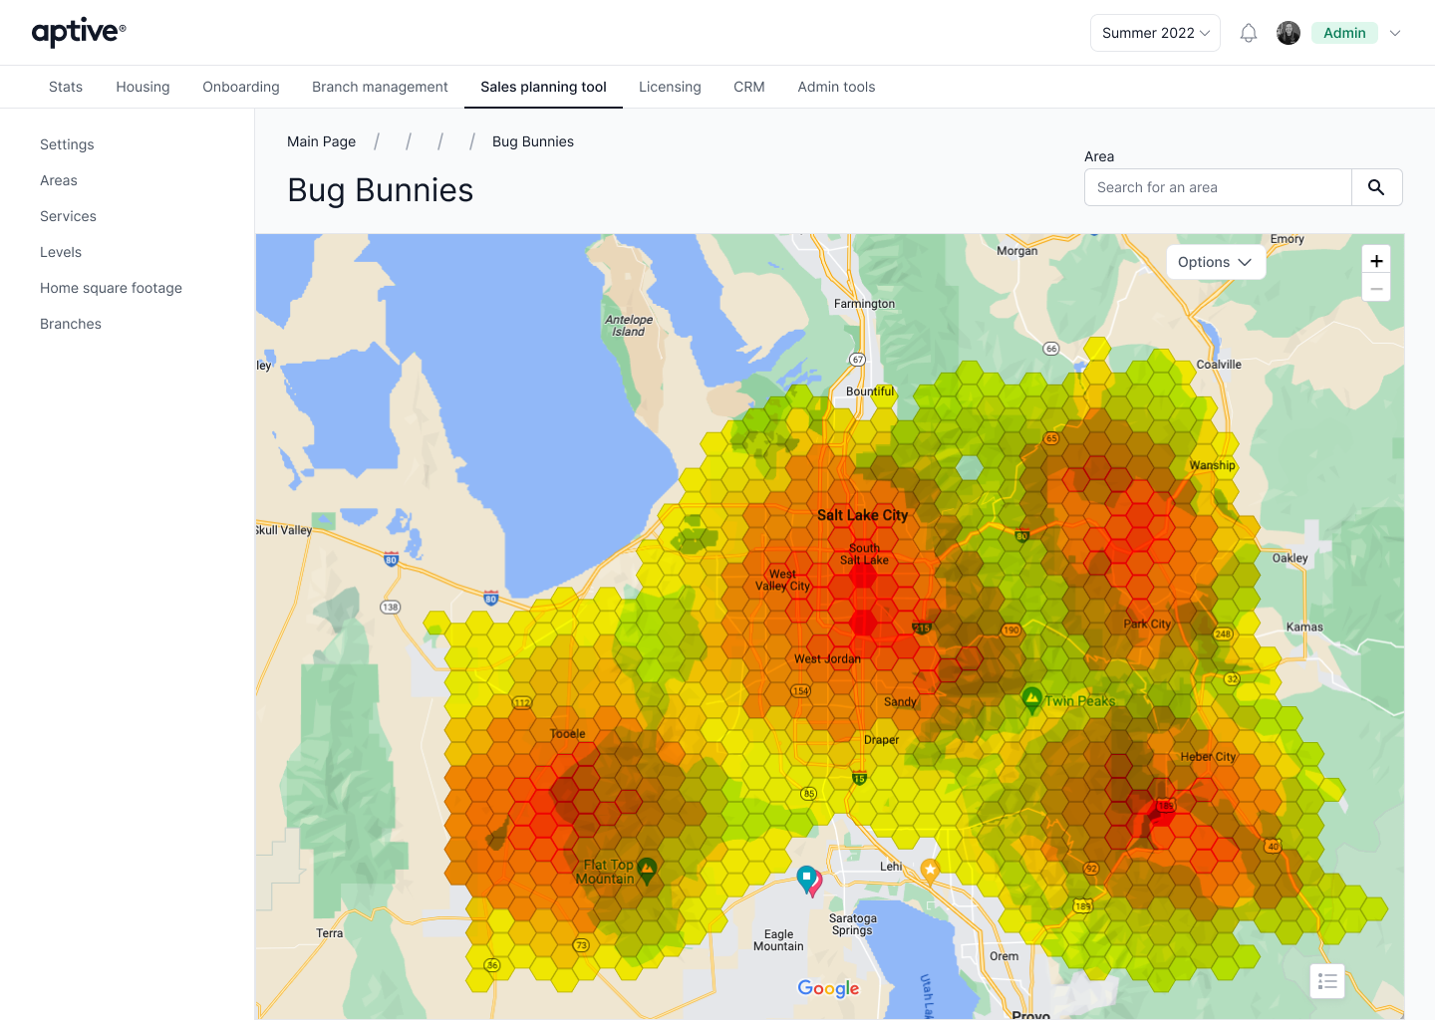The width and height of the screenshot is (1435, 1020).
Task: Go to Branches in the sidebar
Action: pyautogui.click(x=71, y=324)
